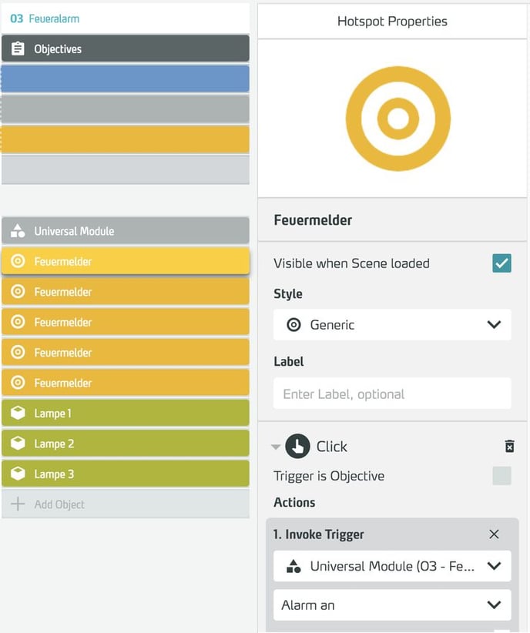Open the Alarm an trigger dropdown
The height and width of the screenshot is (633, 530).
392,605
